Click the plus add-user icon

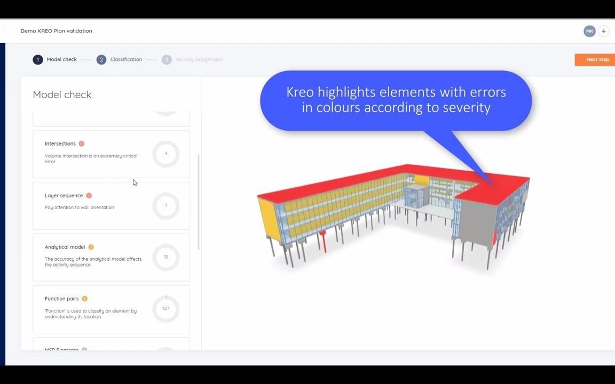pyautogui.click(x=604, y=31)
